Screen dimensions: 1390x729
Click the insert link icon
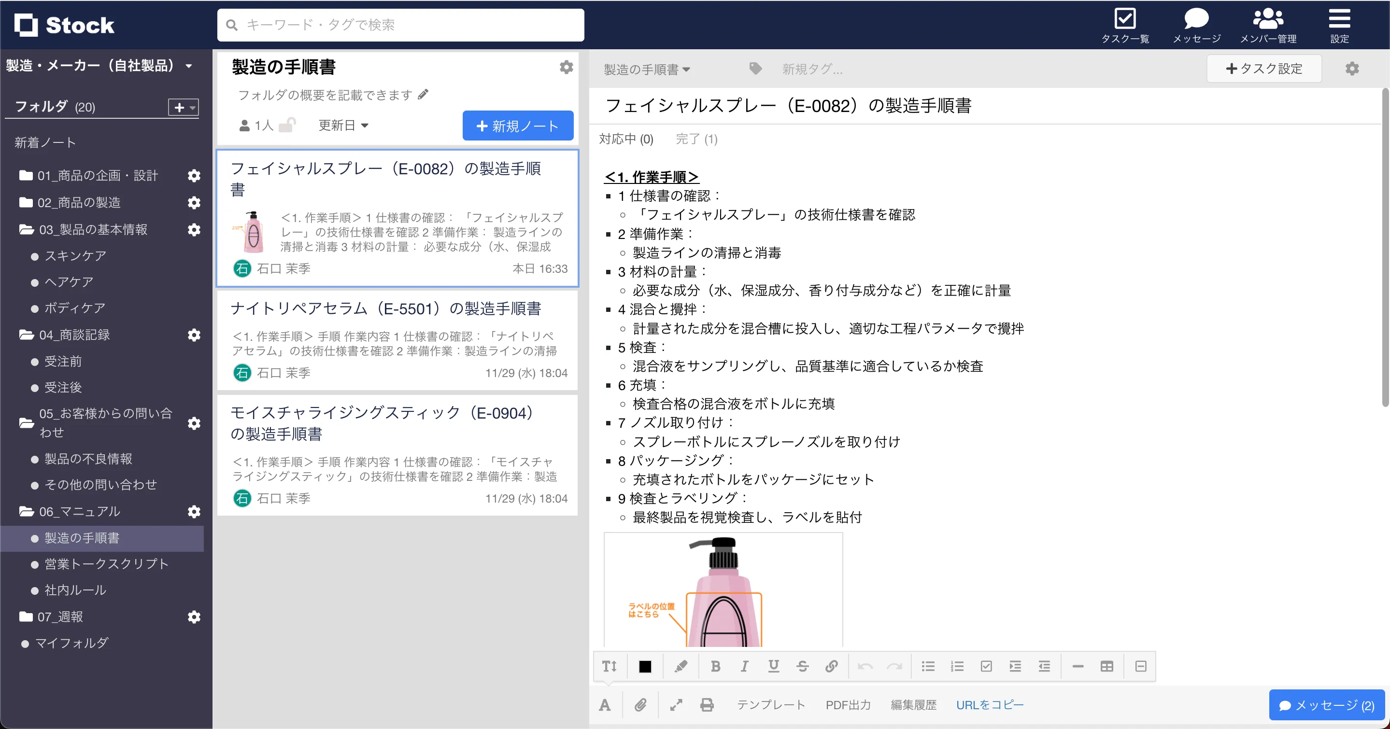[x=832, y=666]
